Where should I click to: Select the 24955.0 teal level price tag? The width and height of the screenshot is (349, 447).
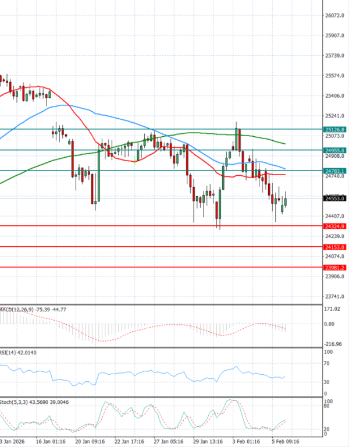click(334, 150)
